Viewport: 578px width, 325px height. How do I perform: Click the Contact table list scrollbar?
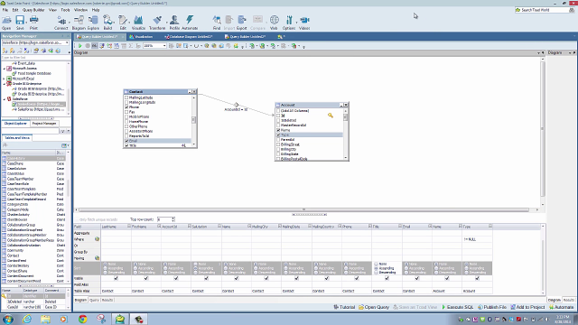coord(194,121)
